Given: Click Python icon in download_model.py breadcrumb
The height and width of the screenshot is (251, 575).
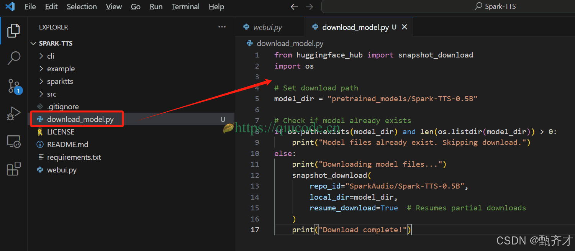Looking at the screenshot, I should pyautogui.click(x=250, y=43).
